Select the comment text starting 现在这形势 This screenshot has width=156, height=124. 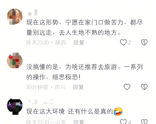(x=84, y=27)
